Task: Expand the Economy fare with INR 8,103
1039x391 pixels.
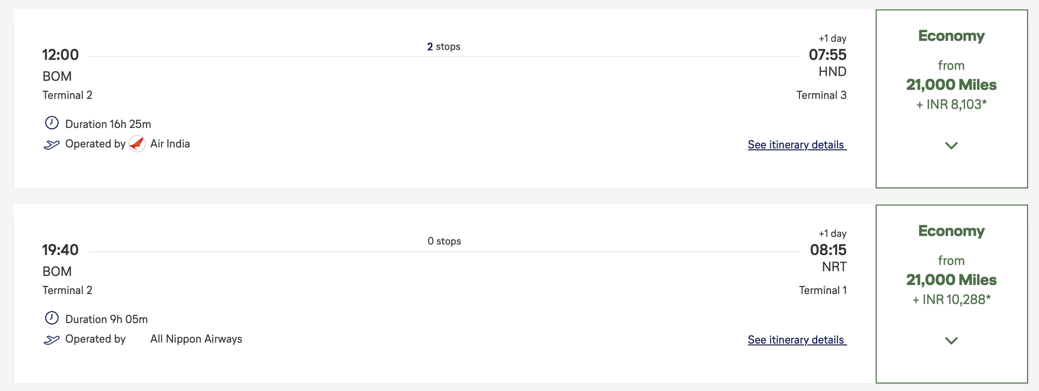Action: [x=951, y=145]
